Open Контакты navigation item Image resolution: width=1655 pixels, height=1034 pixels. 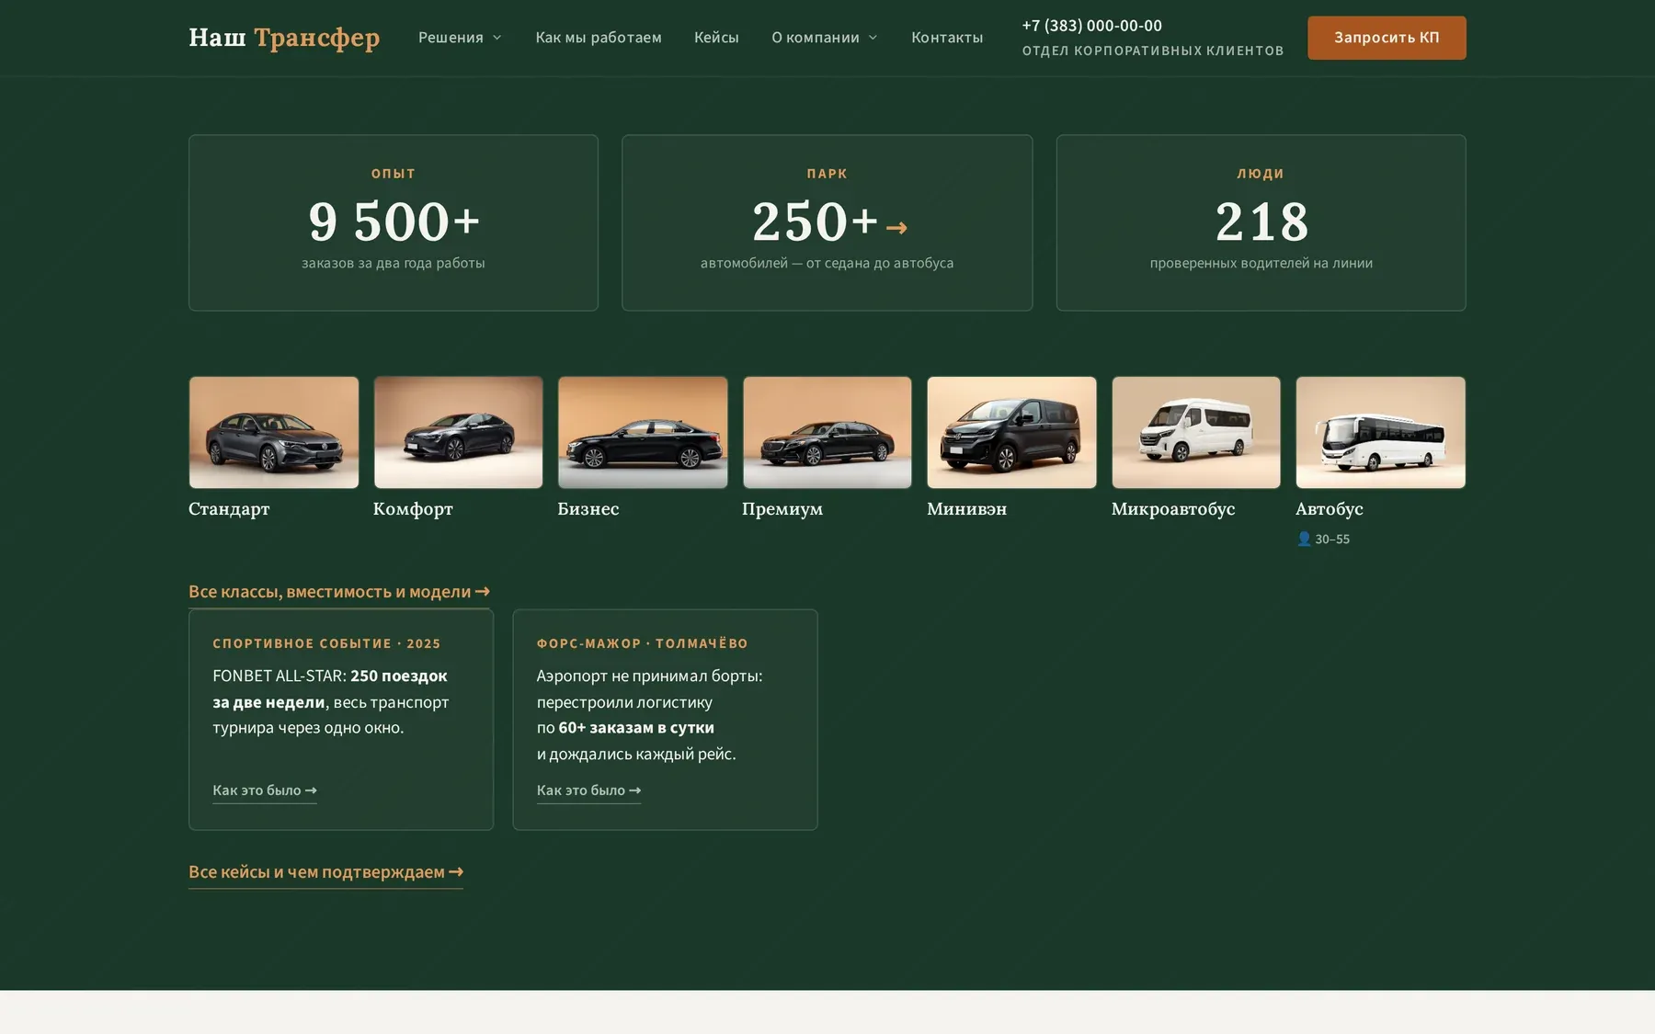tap(947, 38)
